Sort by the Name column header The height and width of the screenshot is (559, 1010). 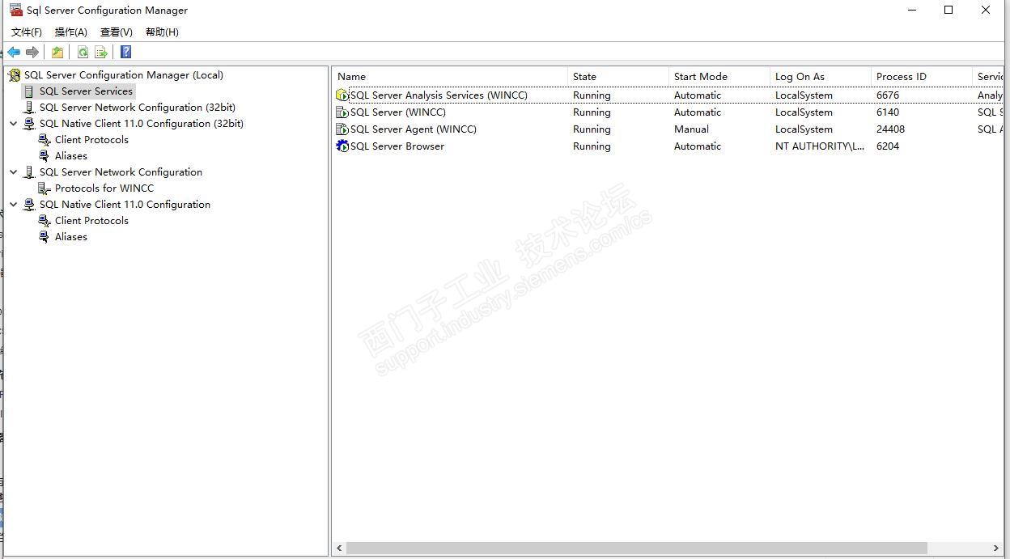click(x=450, y=77)
